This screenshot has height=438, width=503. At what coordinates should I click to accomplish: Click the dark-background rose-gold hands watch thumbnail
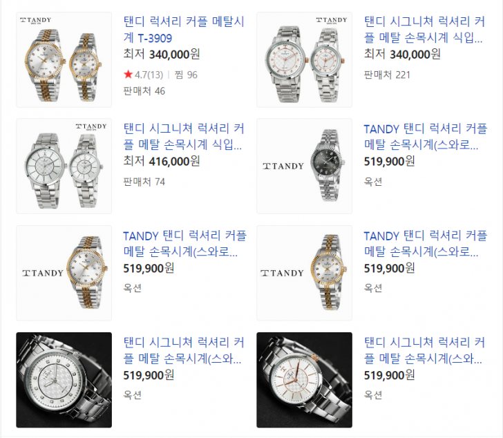tap(305, 380)
